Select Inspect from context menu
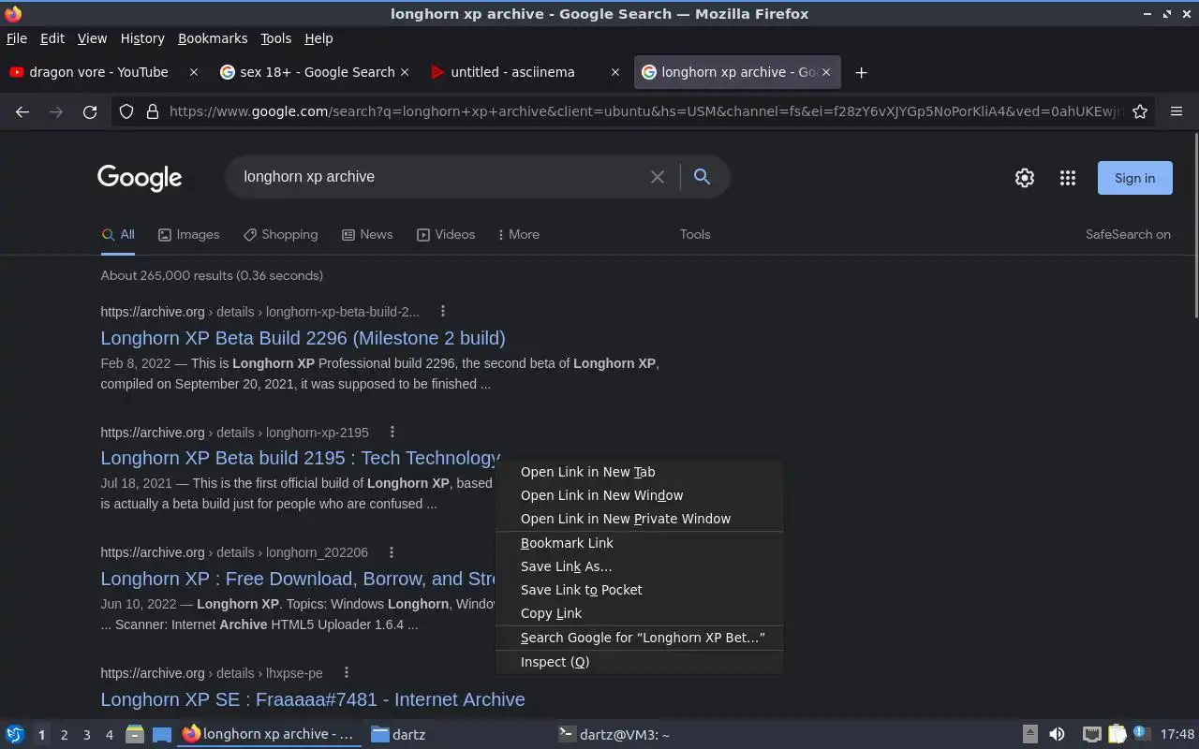 tap(639, 662)
